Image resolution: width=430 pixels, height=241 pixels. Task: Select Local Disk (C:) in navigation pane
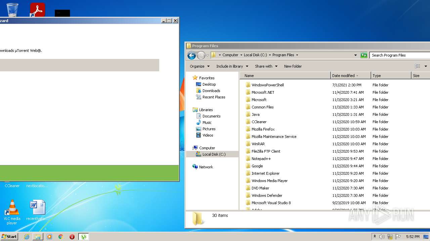[214, 154]
